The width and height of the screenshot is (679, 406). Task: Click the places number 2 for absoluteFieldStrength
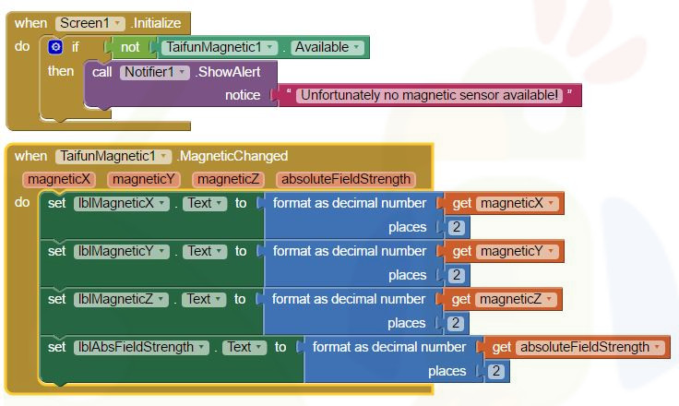pos(496,371)
